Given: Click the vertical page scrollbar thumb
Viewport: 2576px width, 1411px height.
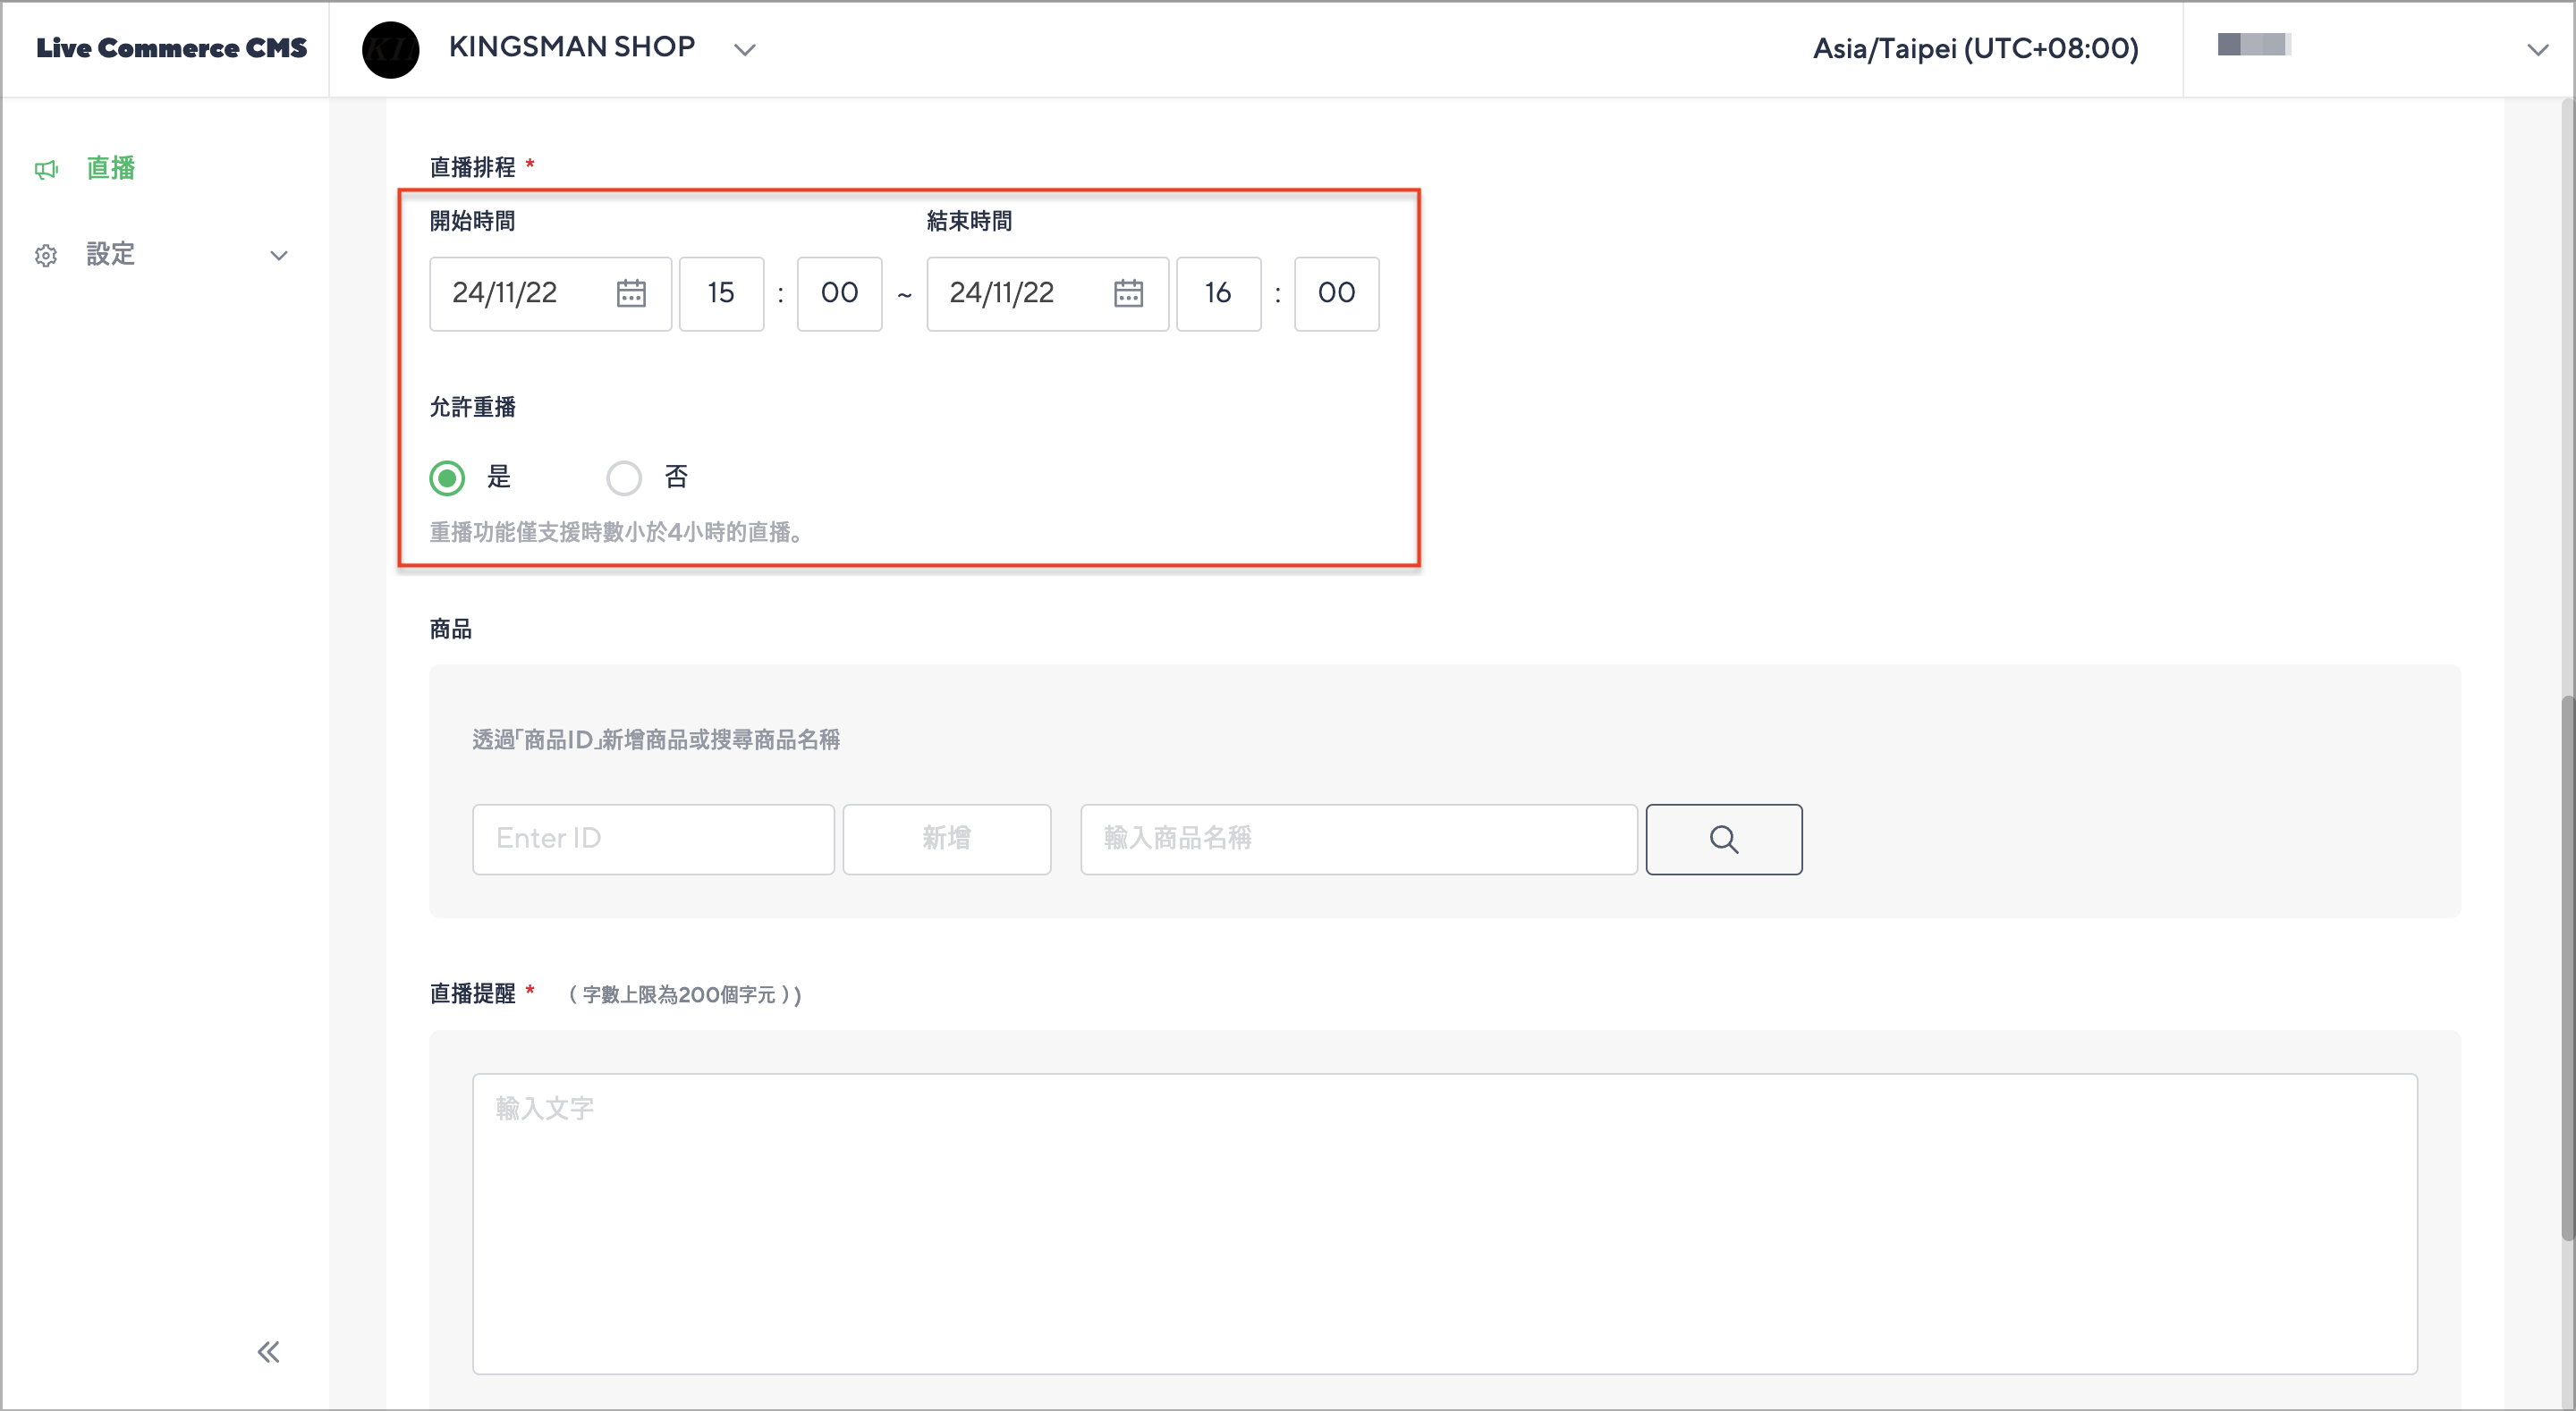Looking at the screenshot, I should pyautogui.click(x=2567, y=968).
